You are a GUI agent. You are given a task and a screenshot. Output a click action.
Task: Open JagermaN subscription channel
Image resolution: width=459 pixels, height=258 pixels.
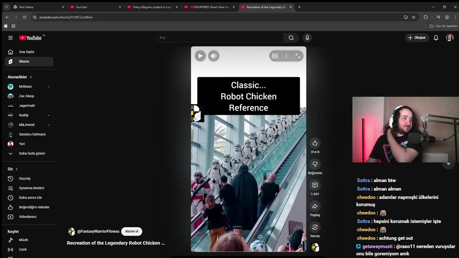click(29, 106)
